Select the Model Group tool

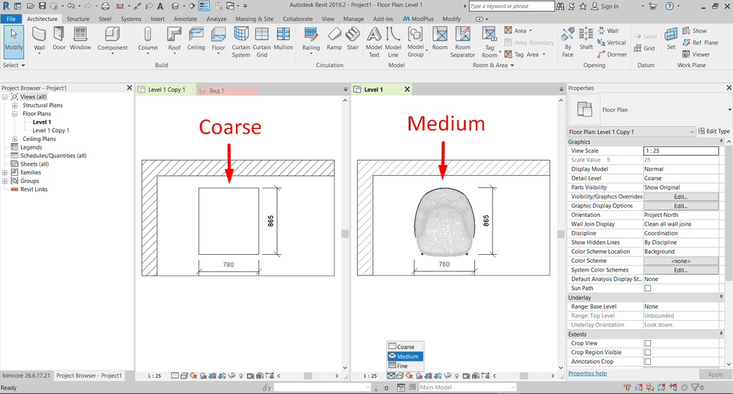pyautogui.click(x=416, y=42)
